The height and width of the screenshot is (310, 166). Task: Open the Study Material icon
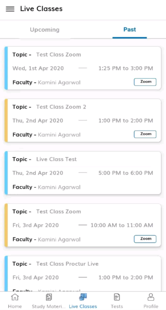pyautogui.click(x=49, y=301)
